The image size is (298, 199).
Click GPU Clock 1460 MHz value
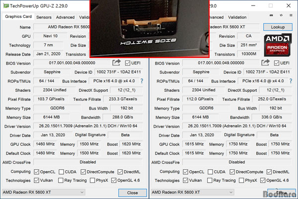[45, 144]
